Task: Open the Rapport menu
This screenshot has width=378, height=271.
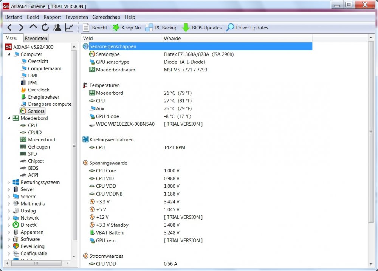Action: tap(52, 17)
